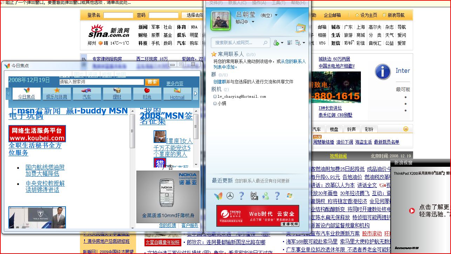The image size is (451, 254).
Task: Click the sun weather icon beside 郑州
Action: 101,43
